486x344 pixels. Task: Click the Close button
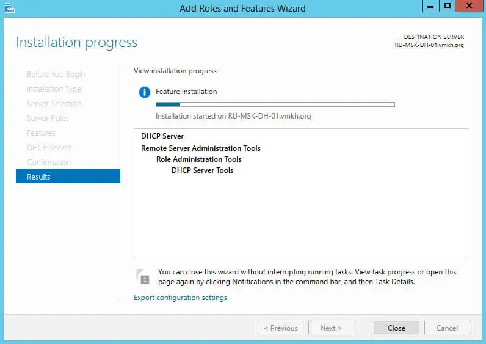(396, 328)
